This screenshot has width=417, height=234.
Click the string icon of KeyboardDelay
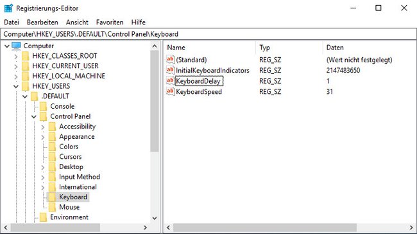170,81
